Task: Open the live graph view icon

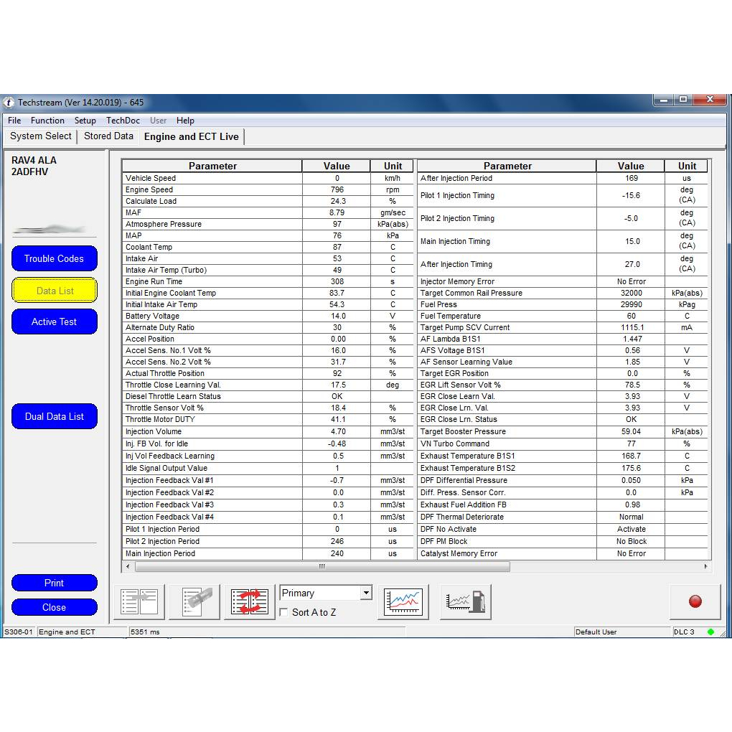Action: point(403,601)
